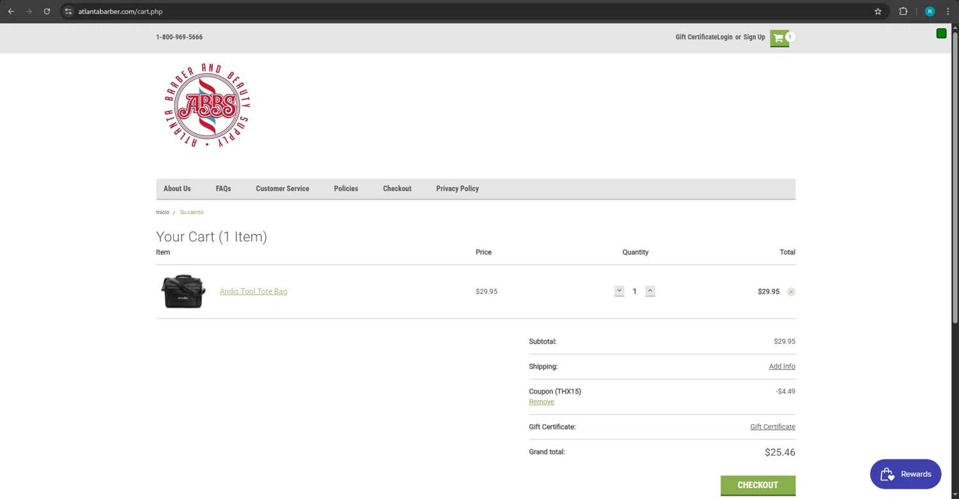
Task: Go to Inicio breadcrumb
Action: tap(162, 212)
